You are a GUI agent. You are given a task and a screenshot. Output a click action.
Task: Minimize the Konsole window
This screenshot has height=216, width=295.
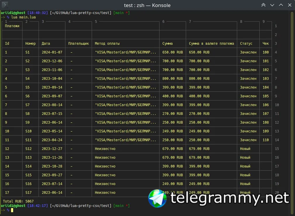[272, 5]
